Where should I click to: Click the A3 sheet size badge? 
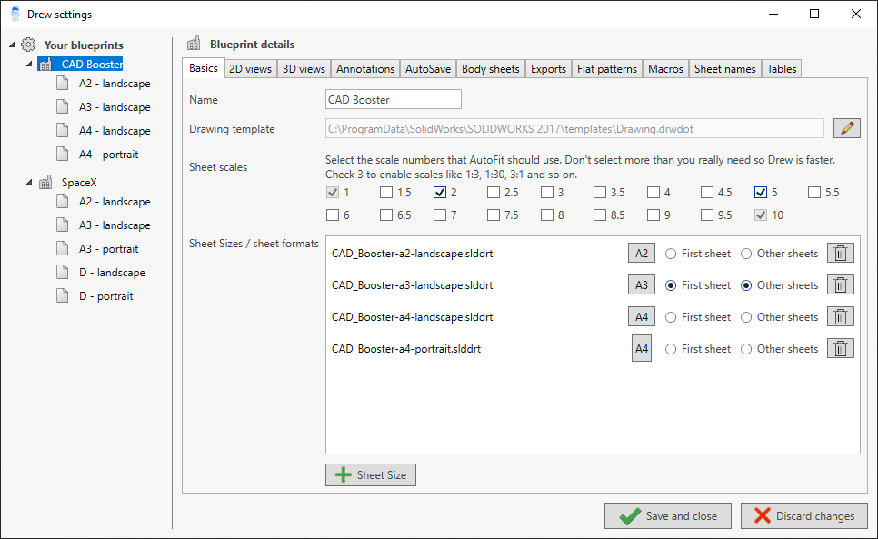642,285
